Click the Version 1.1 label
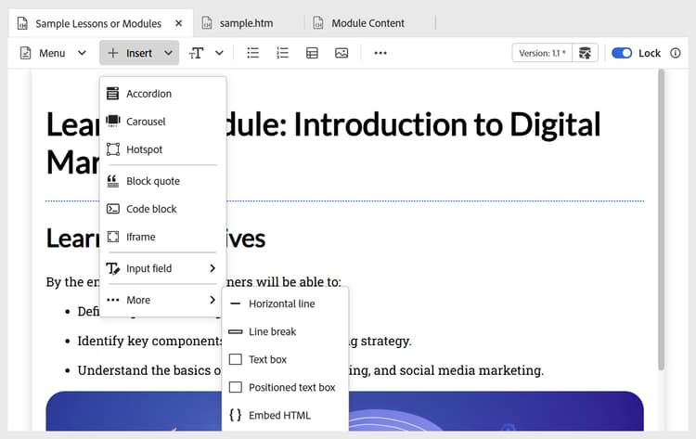The image size is (696, 439). point(542,53)
